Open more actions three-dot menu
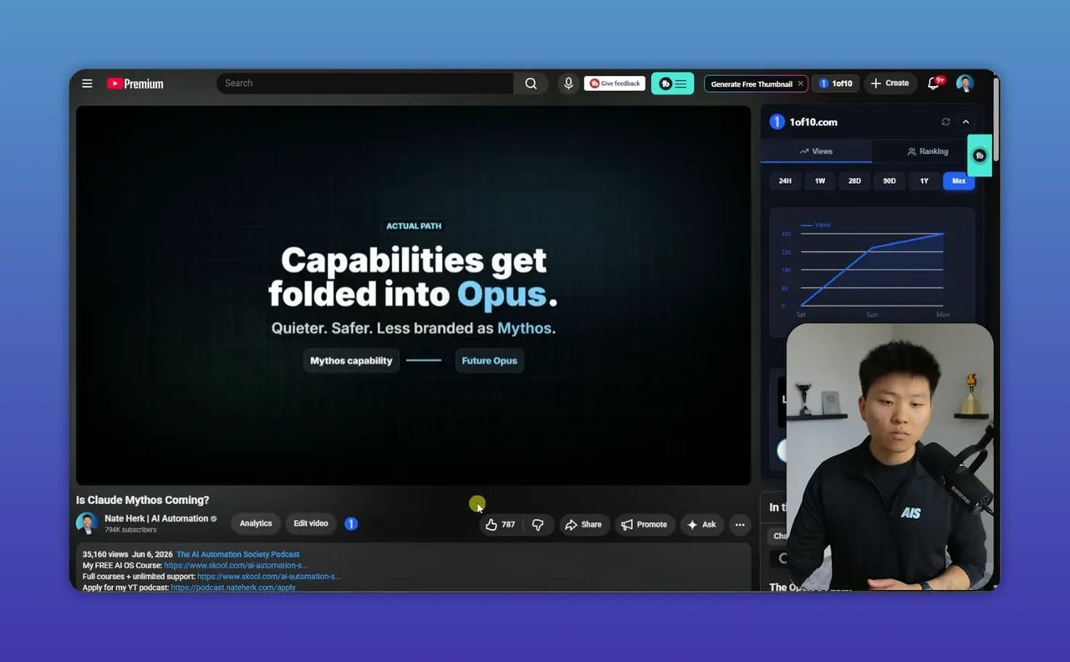 (x=740, y=525)
